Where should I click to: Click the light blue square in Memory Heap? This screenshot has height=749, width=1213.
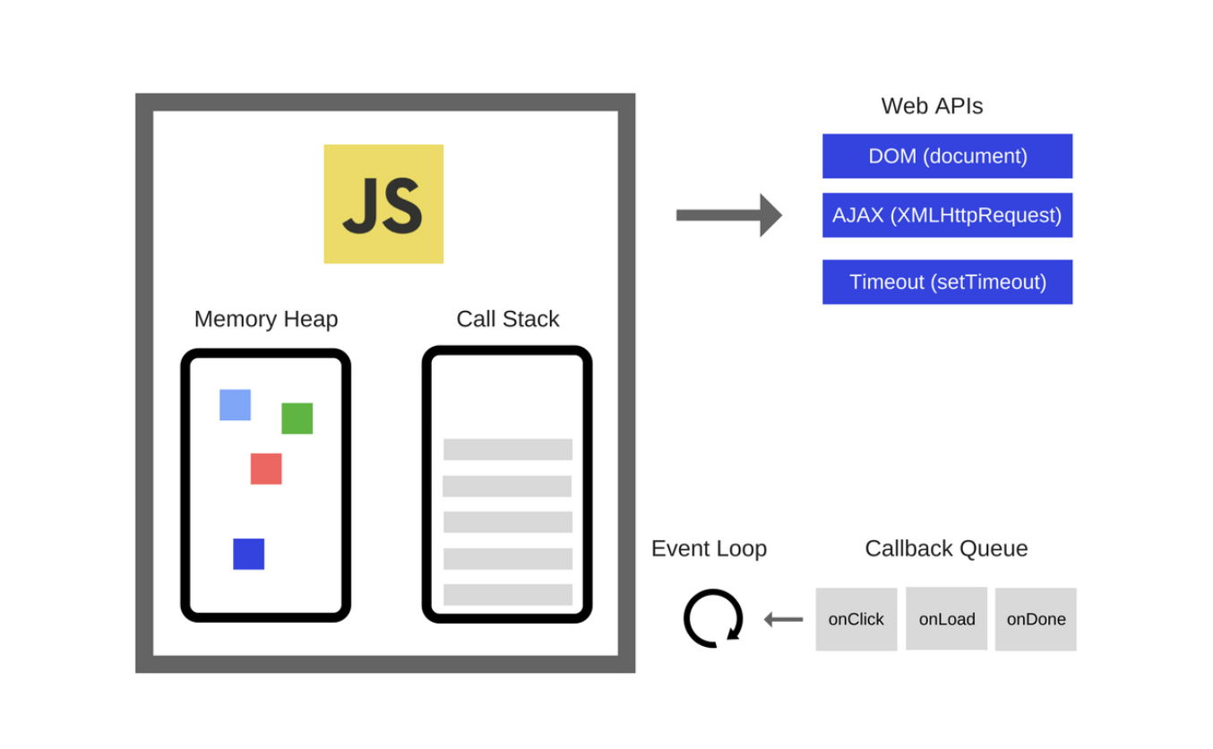point(235,405)
